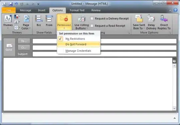Click the Undo arrow in title bar
Image resolution: width=180 pixels, height=125 pixels.
[16, 4]
